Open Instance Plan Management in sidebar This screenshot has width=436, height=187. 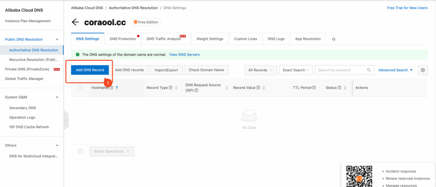[x=28, y=21]
